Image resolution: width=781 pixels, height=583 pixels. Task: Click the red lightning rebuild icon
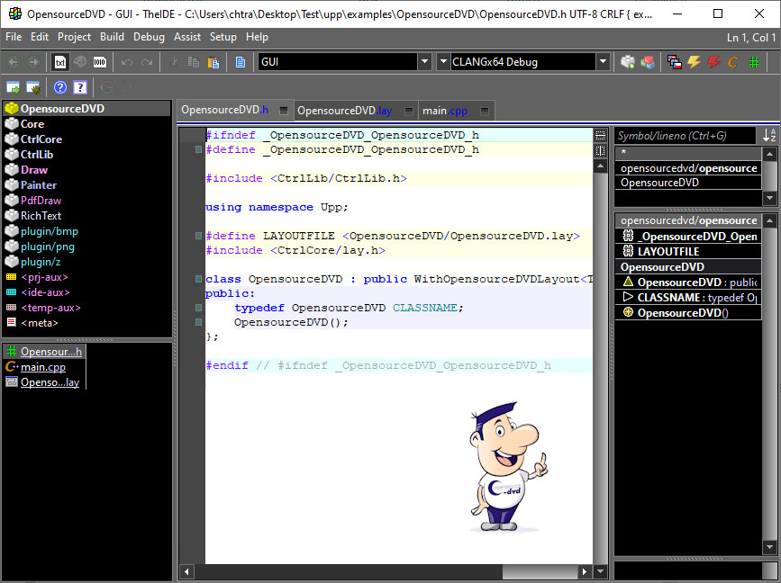pyautogui.click(x=713, y=62)
